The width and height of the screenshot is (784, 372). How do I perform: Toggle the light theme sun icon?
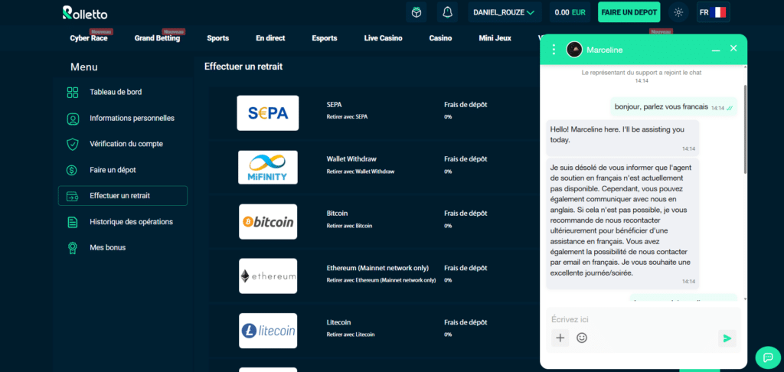[678, 12]
